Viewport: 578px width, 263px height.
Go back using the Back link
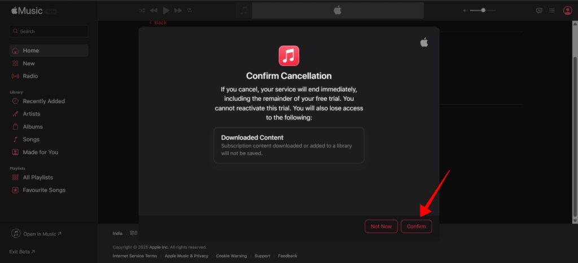tap(158, 23)
